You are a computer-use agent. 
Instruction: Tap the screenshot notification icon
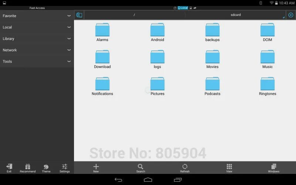[4, 3]
